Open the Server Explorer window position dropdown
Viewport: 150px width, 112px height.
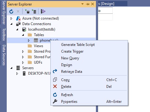(82, 4)
